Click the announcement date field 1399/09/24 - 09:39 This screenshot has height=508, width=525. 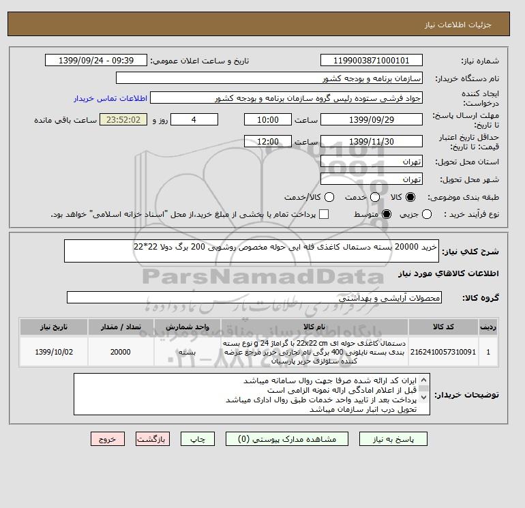coord(96,60)
